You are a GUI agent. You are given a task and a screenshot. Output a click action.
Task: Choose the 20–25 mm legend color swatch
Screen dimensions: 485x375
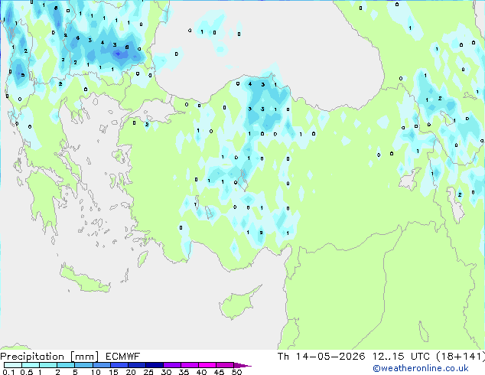137,365
